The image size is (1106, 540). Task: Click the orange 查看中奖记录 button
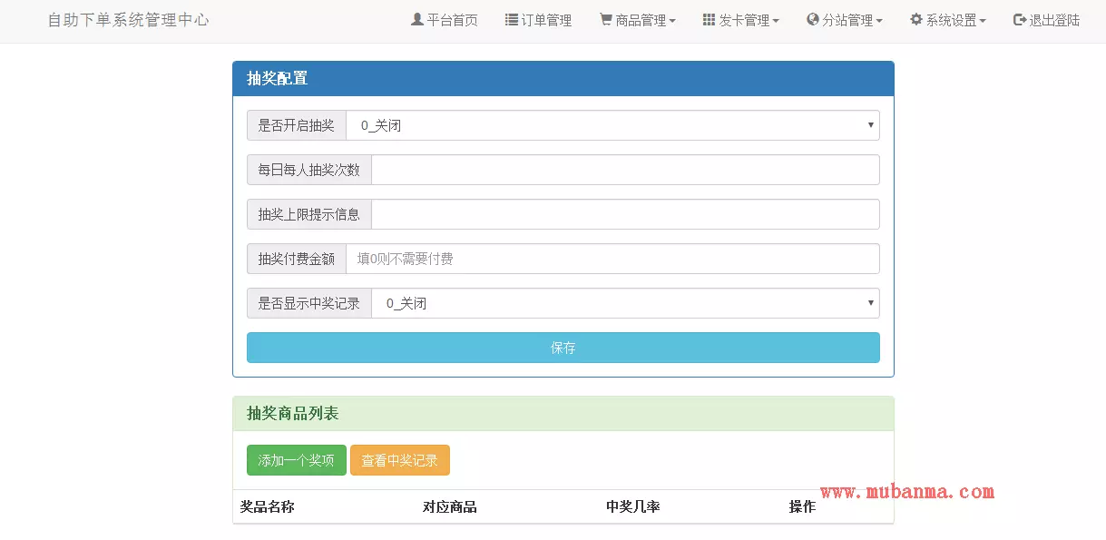(399, 461)
